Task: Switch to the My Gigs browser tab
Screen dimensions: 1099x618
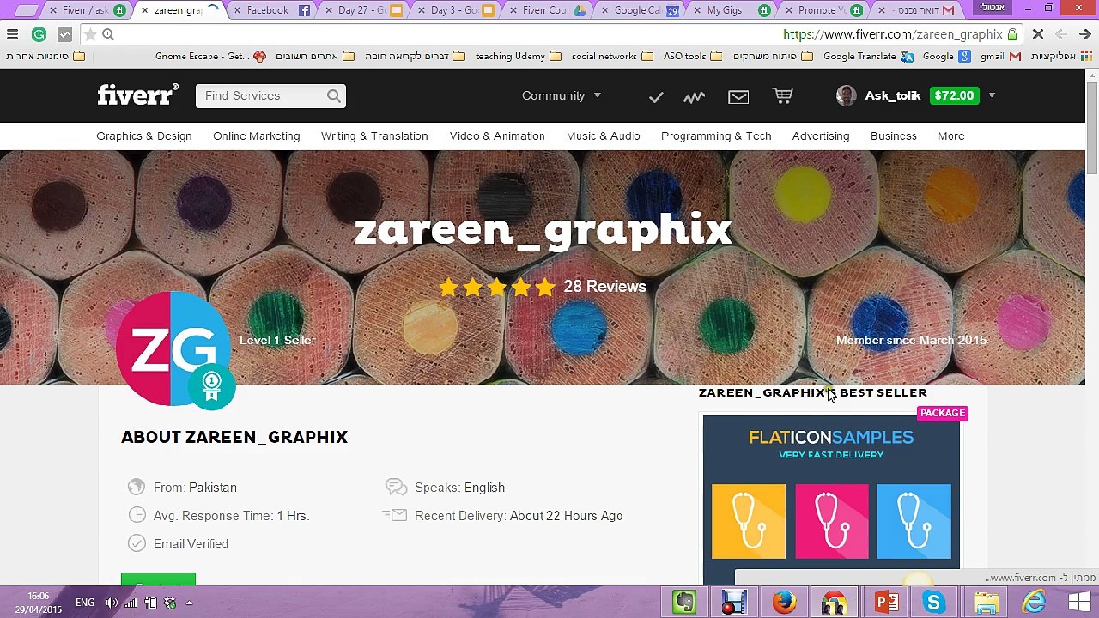Action: pyautogui.click(x=731, y=10)
